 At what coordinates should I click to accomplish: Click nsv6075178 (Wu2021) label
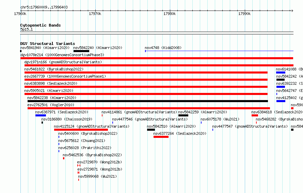pyautogui.click(x=220, y=119)
